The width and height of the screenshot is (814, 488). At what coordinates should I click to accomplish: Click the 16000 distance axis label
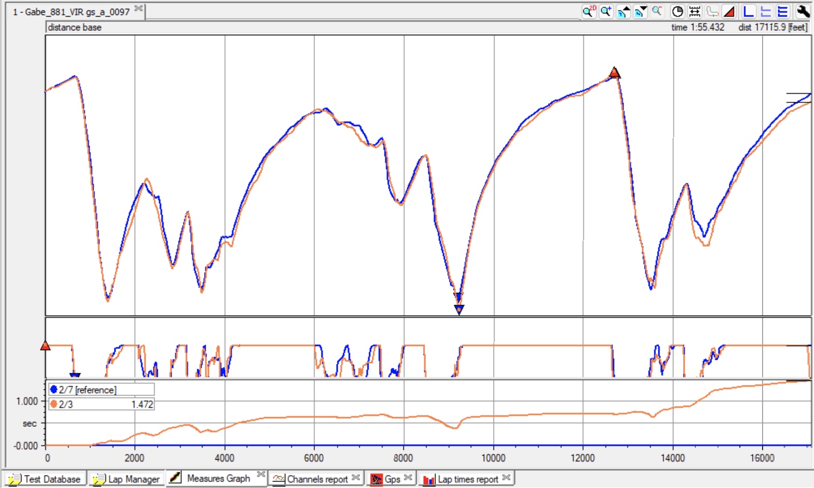[762, 458]
